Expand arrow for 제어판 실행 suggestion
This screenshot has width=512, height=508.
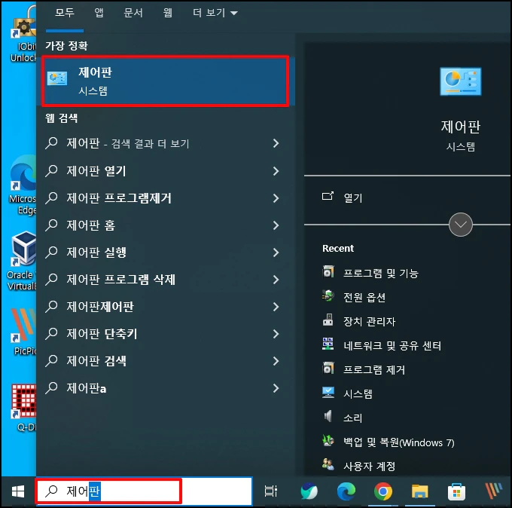[x=276, y=252]
